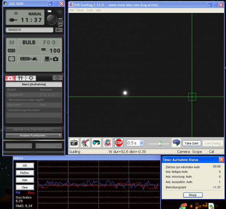The height and width of the screenshot is (209, 226).
Task: Open the save destination folder dropdown
Action: click(x=59, y=30)
